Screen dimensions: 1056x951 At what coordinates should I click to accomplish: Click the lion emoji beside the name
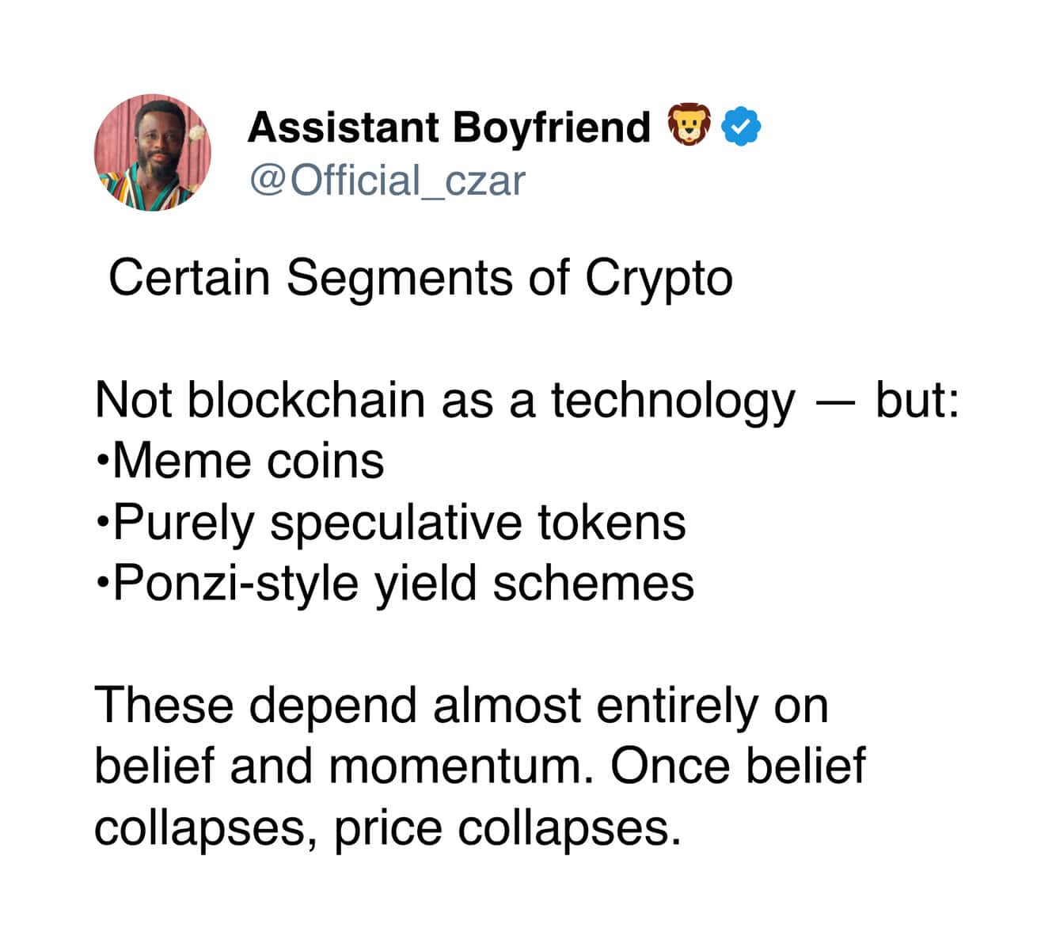coord(689,126)
